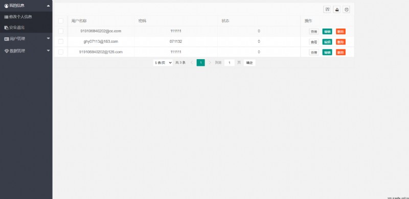Click the ghy07113@163.com username cell
The height and width of the screenshot is (199, 409).
point(101,41)
